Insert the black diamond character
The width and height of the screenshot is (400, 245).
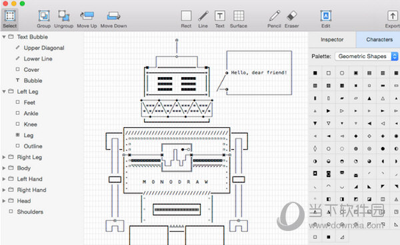(355, 136)
